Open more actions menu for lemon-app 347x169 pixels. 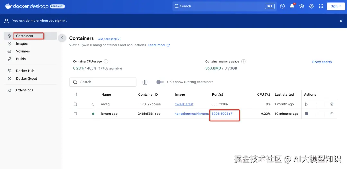[316, 114]
